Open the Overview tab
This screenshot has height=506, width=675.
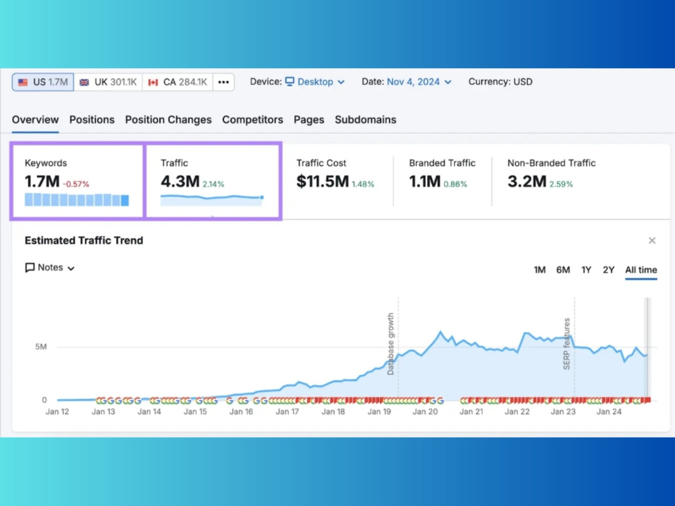click(x=35, y=119)
